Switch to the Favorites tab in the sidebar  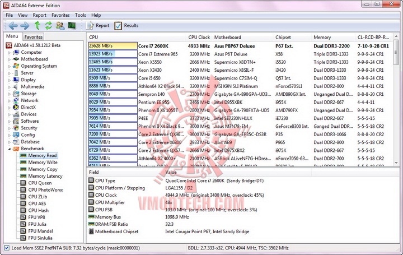[34, 37]
